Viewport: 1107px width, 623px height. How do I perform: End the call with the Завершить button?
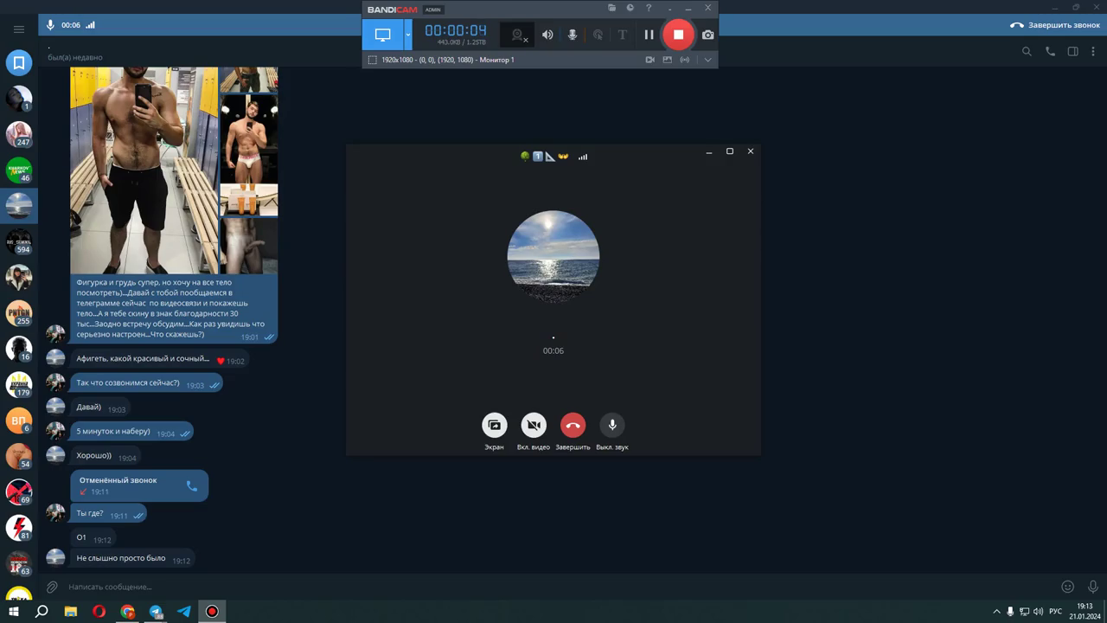[x=573, y=424]
